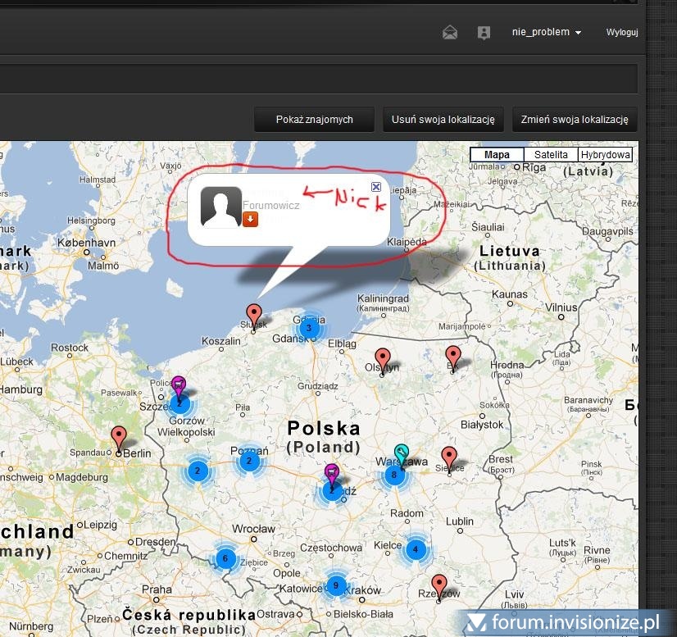Open the messages envelope icon
Screen dimensions: 677x637
point(450,33)
